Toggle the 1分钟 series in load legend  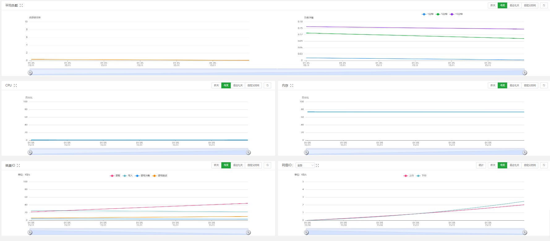[x=428, y=14]
